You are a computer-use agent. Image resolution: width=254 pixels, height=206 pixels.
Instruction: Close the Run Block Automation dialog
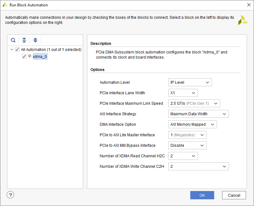pyautogui.click(x=249, y=5)
